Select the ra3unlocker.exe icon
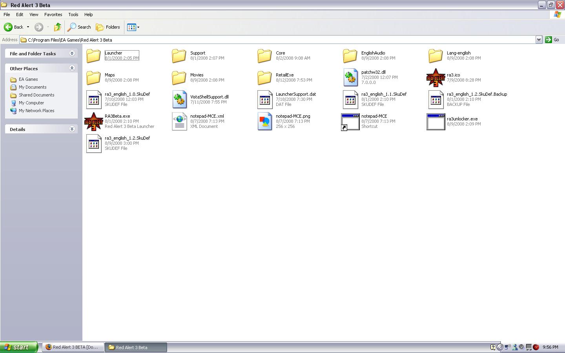Viewport: 565px width, 353px height. [436, 122]
